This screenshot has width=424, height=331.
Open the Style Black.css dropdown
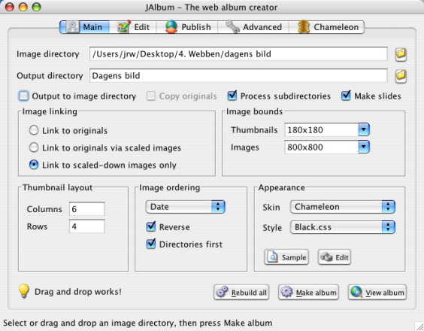click(342, 227)
